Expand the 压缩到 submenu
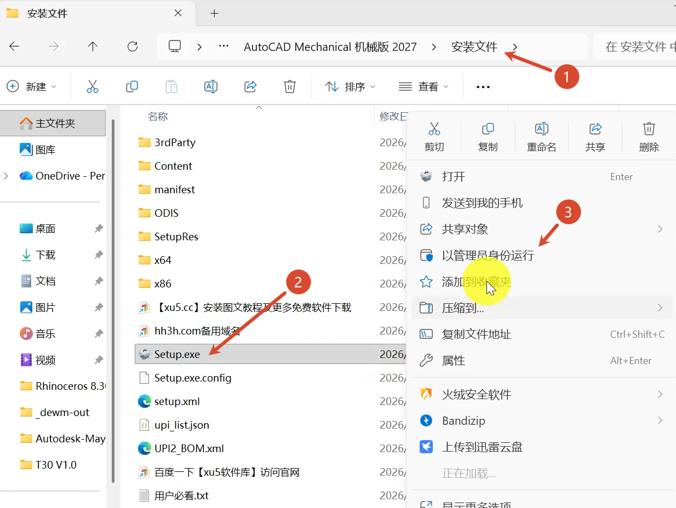This screenshot has width=676, height=508. 660,308
